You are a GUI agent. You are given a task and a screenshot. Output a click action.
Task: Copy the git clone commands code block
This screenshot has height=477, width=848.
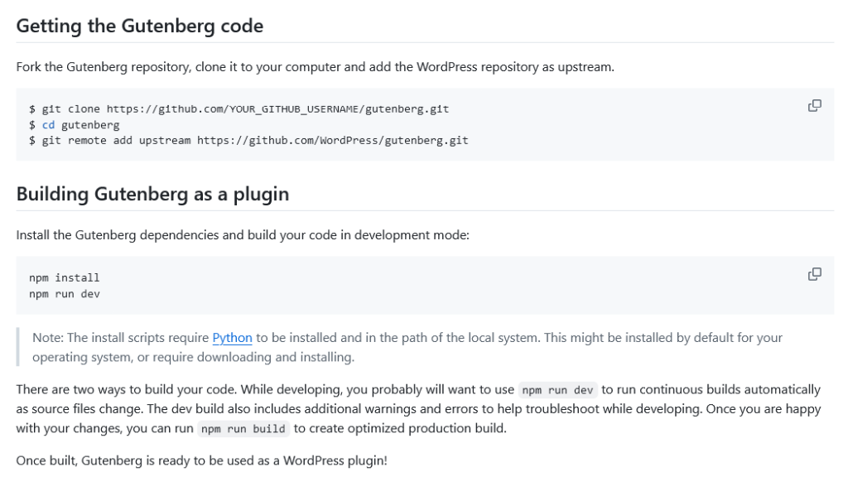pyautogui.click(x=814, y=106)
